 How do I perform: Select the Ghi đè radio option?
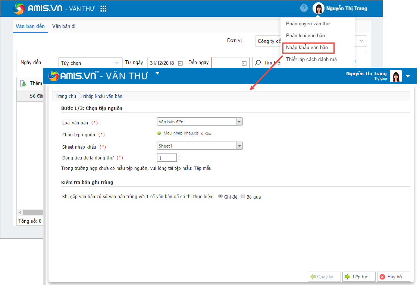[220, 196]
